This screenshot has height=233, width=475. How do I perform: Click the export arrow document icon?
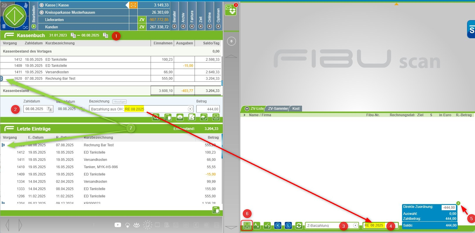[204, 117]
